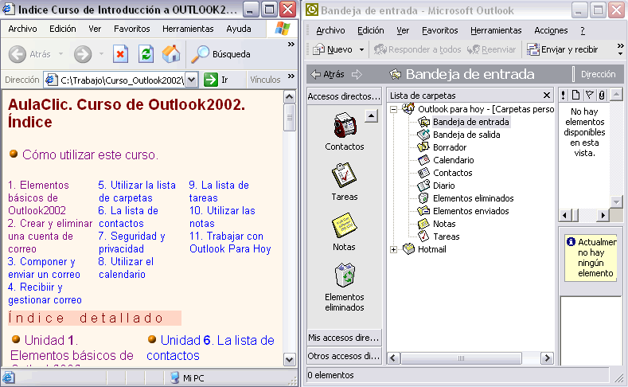Open link 4. Recibir y gestionar correo
This screenshot has height=387, width=628.
point(45,294)
